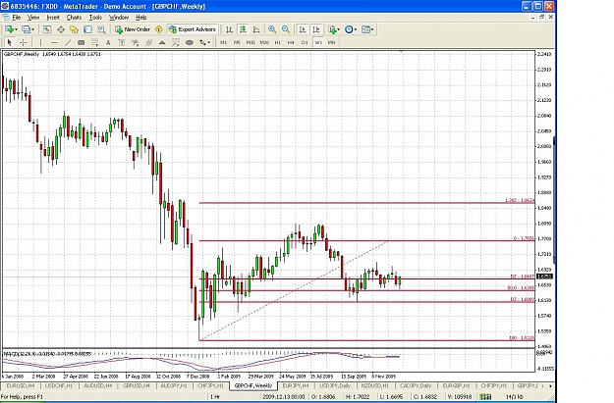614x403 pixels.
Task: Switch chart to D1 timeframe
Action: coord(305,42)
